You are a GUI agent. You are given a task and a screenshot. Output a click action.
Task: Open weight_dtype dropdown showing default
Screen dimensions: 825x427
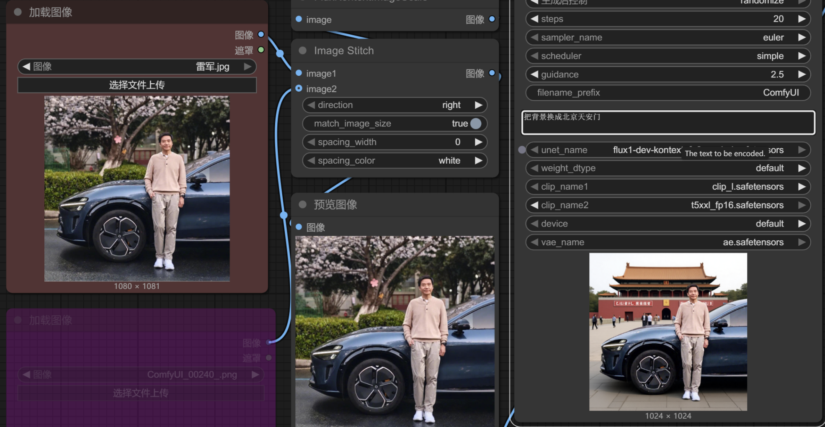(668, 168)
